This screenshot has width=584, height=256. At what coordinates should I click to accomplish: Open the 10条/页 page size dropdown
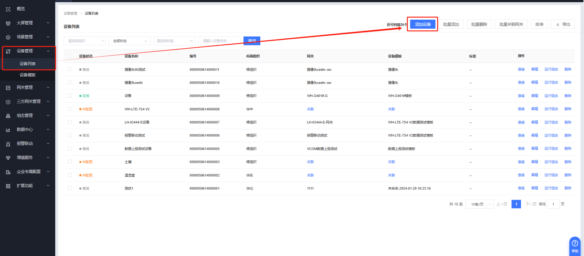coord(479,204)
